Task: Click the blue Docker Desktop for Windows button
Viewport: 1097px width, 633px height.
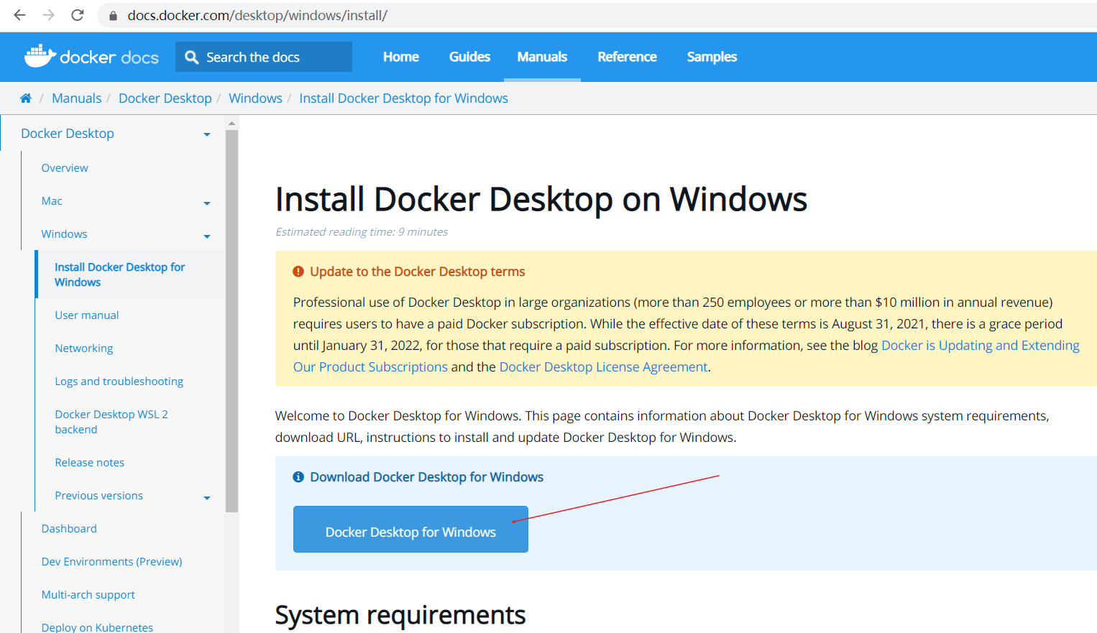Action: point(410,530)
